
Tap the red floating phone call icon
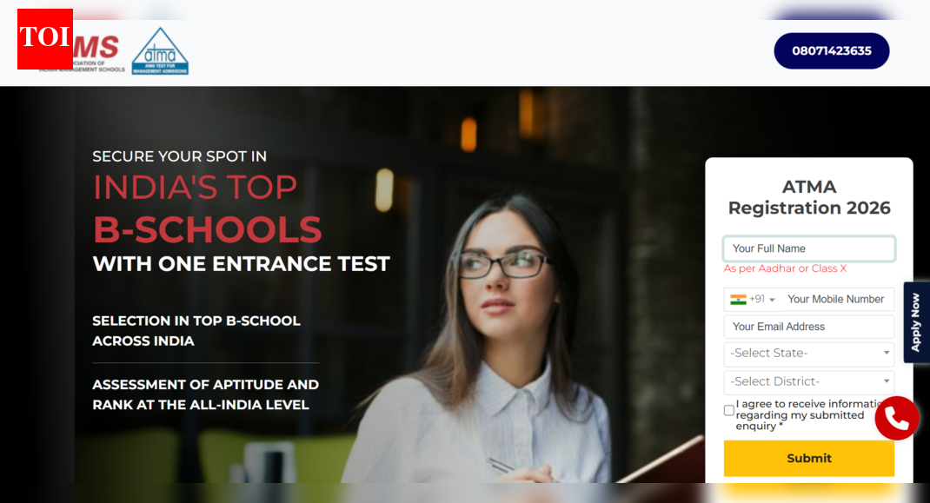[x=896, y=418]
